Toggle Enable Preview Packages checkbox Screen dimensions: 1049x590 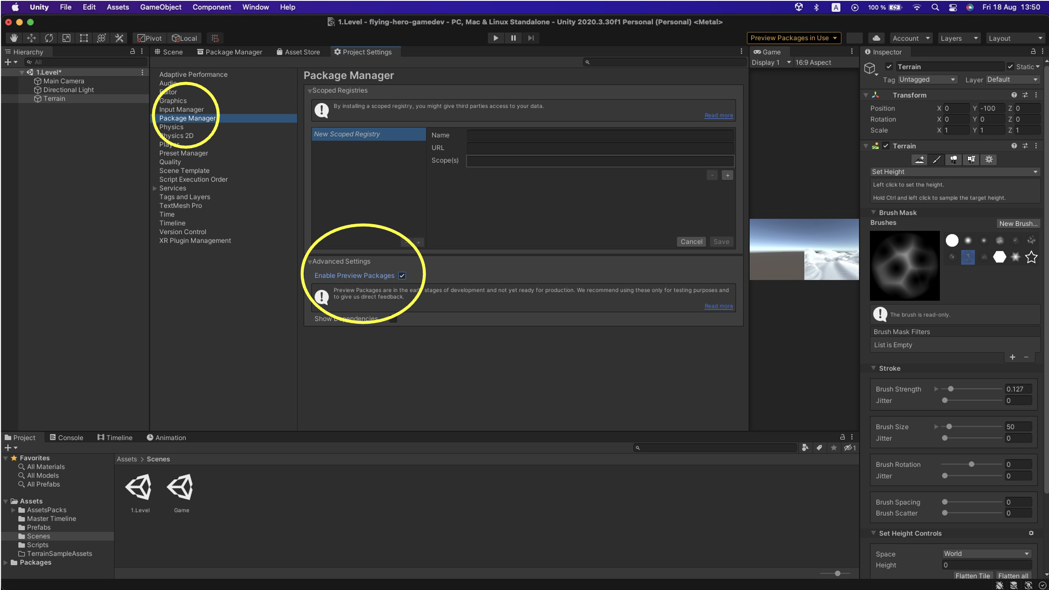click(x=402, y=276)
